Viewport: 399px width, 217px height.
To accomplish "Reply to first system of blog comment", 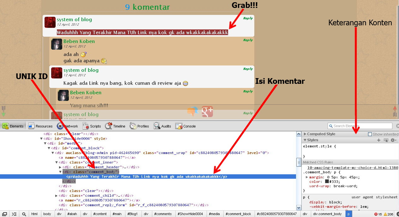I will [248, 18].
